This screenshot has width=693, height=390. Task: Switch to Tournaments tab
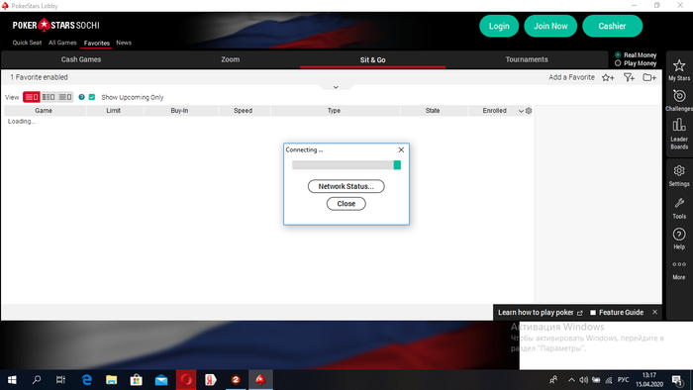(x=527, y=59)
